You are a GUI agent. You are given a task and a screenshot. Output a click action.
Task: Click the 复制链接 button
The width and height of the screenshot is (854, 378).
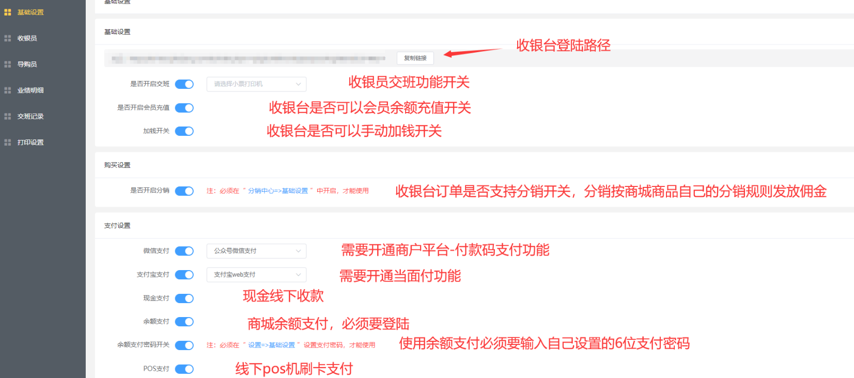pyautogui.click(x=415, y=58)
